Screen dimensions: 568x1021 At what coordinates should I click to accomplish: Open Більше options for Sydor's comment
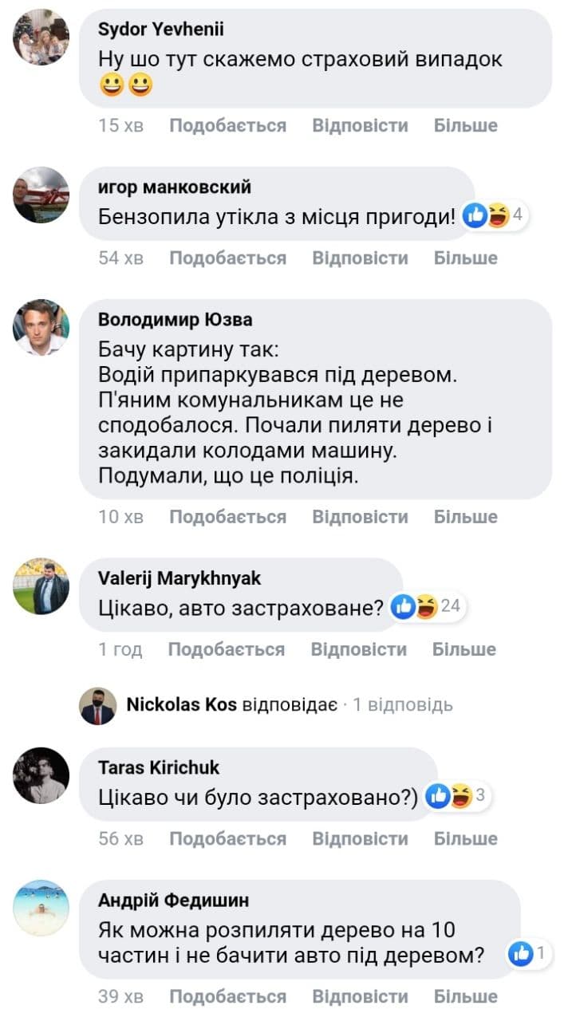click(x=465, y=125)
